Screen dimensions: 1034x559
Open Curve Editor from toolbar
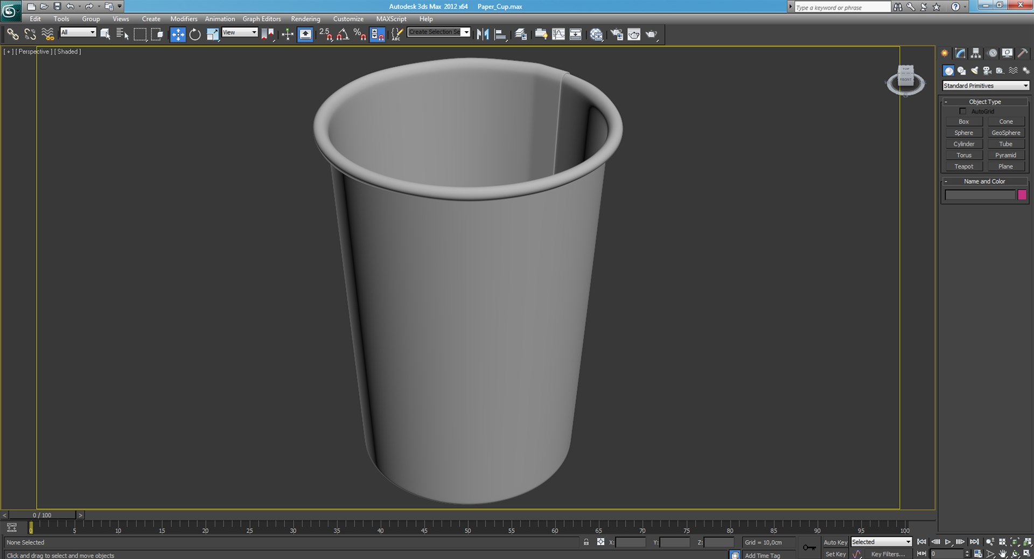[x=558, y=34]
